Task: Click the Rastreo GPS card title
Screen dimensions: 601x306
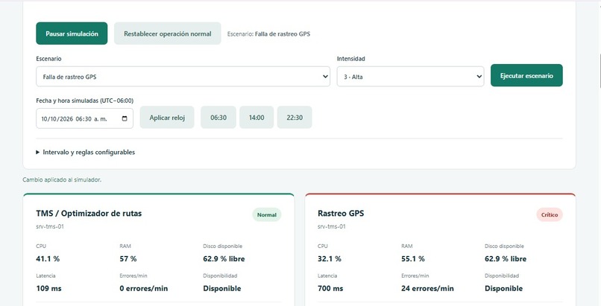Action: point(341,214)
